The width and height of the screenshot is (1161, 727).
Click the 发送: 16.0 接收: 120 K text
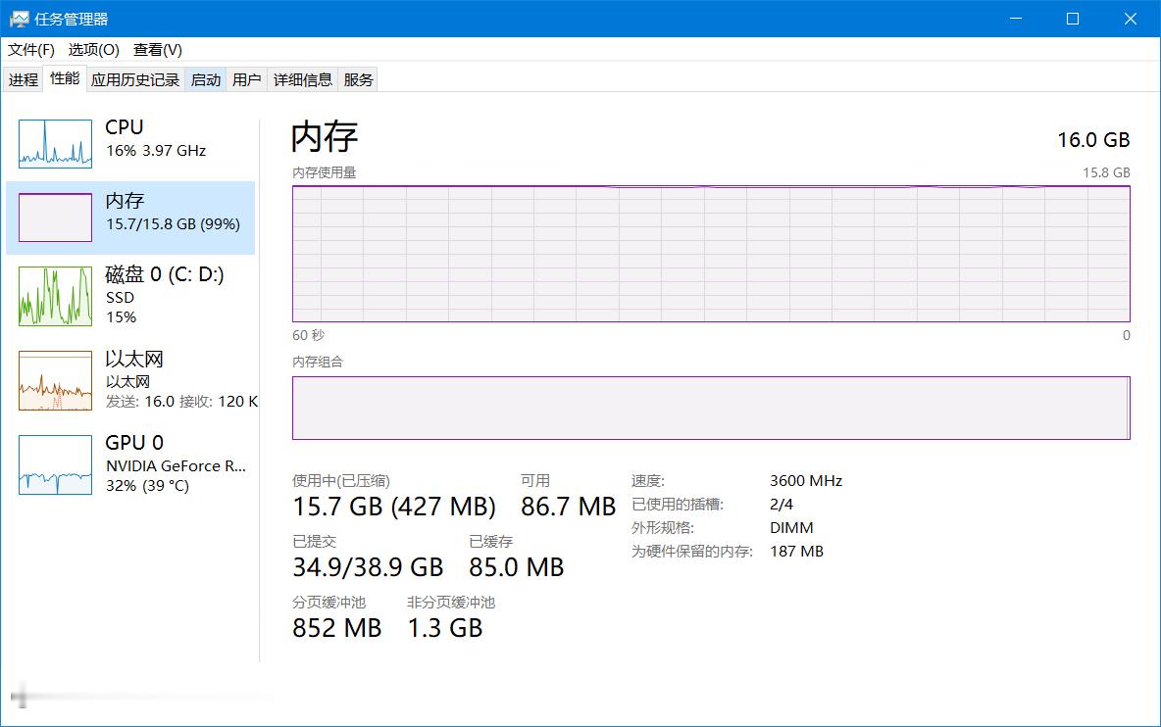click(x=181, y=402)
